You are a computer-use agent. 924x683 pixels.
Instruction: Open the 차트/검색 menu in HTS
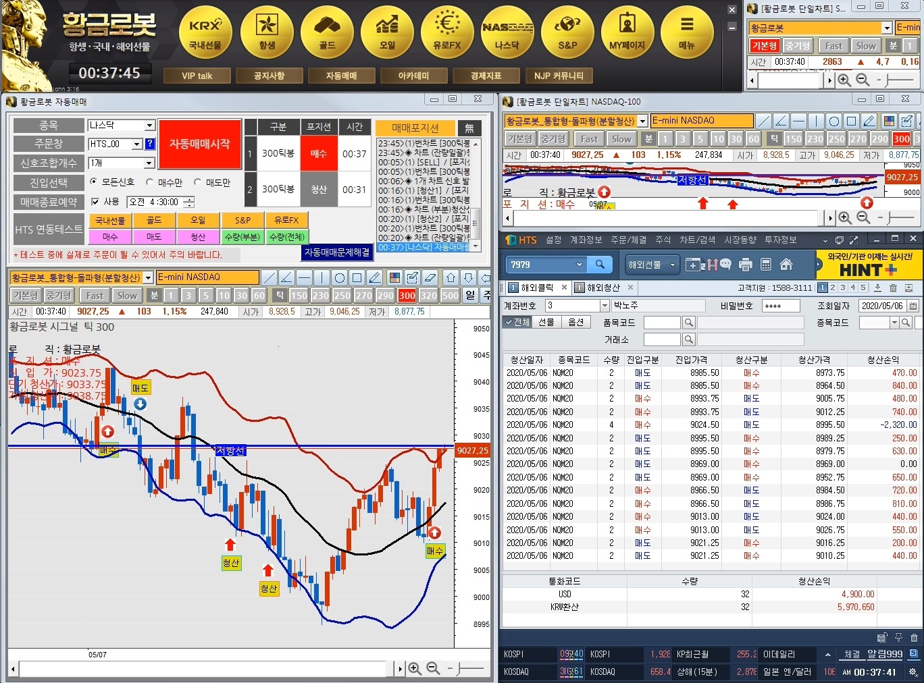[x=697, y=240]
